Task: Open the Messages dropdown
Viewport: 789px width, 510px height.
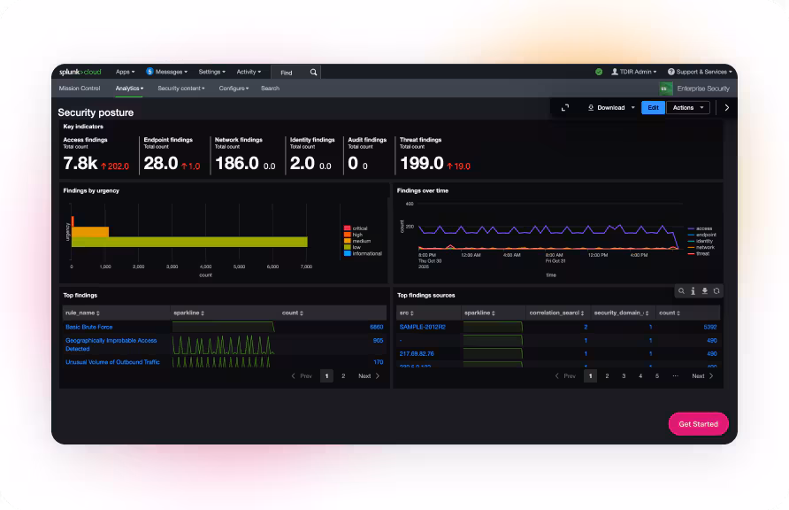Action: point(171,72)
